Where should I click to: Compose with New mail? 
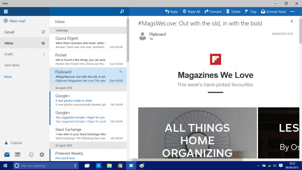[x=14, y=21]
